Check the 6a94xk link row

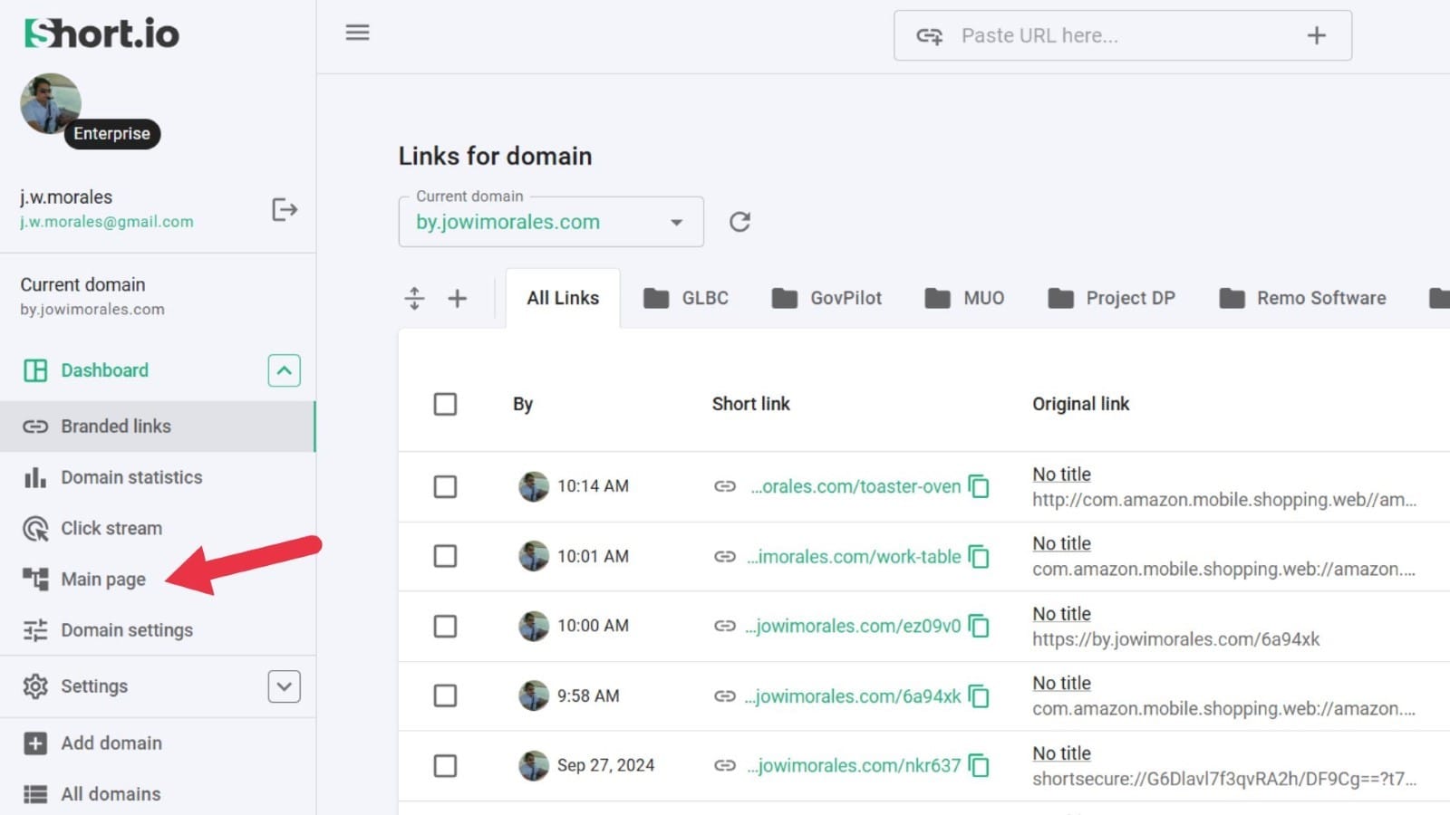[x=445, y=695]
